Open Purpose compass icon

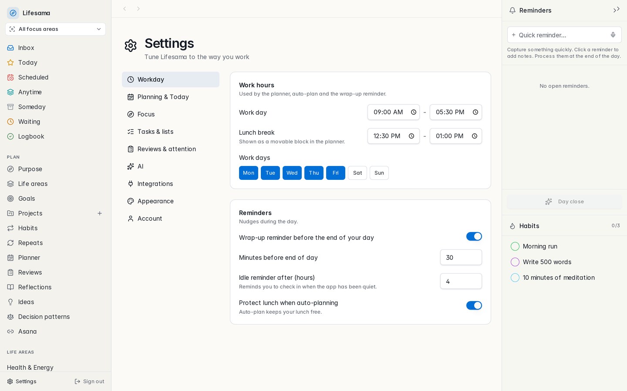click(x=10, y=169)
